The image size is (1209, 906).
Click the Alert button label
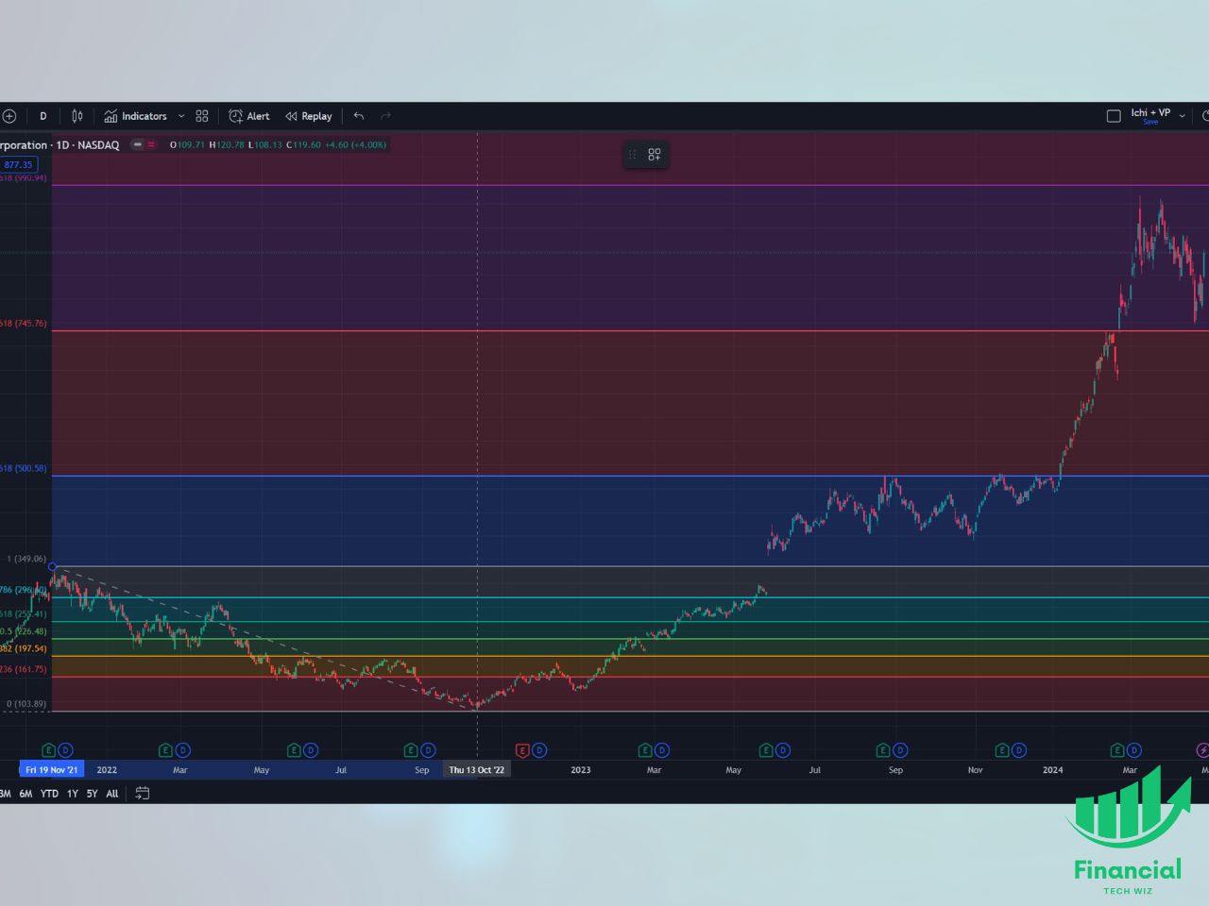pyautogui.click(x=258, y=116)
